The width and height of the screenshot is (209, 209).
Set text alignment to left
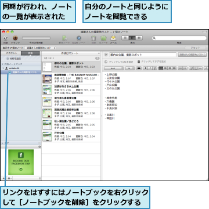161,68
